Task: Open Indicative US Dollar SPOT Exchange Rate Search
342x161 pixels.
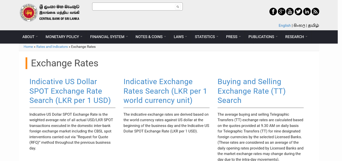Action: point(70,91)
